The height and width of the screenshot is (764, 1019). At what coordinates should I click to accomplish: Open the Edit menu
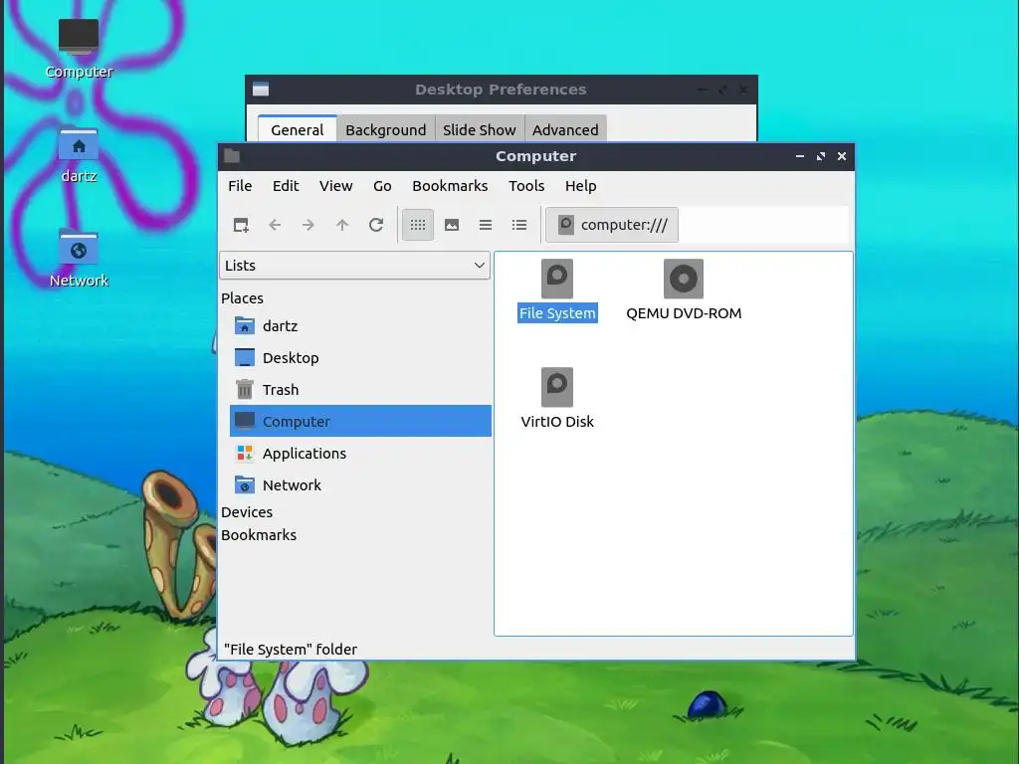pyautogui.click(x=286, y=186)
